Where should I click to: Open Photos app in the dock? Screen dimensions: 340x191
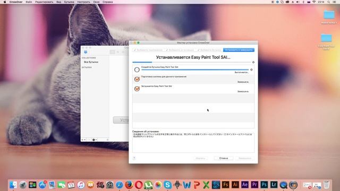click(158, 185)
